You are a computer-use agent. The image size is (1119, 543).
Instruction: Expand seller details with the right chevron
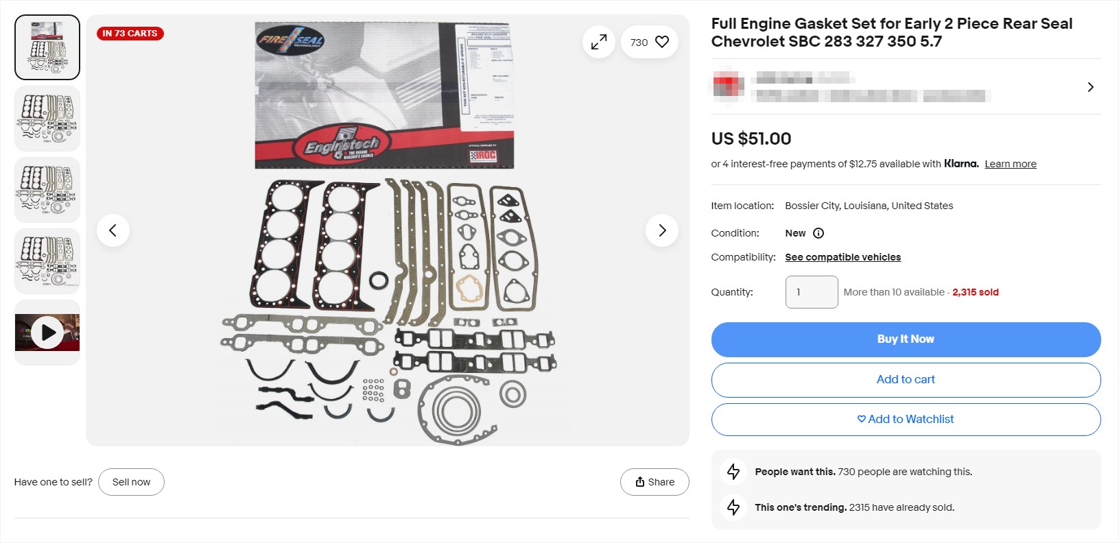(x=1090, y=86)
